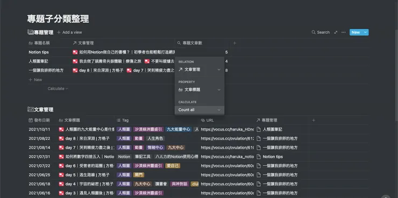The image size is (398, 198).
Task: Click page icon of day 3 article row
Action: point(61,193)
